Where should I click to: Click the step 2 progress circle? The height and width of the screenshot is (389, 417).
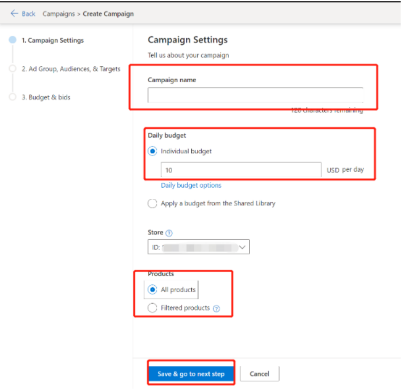(13, 68)
